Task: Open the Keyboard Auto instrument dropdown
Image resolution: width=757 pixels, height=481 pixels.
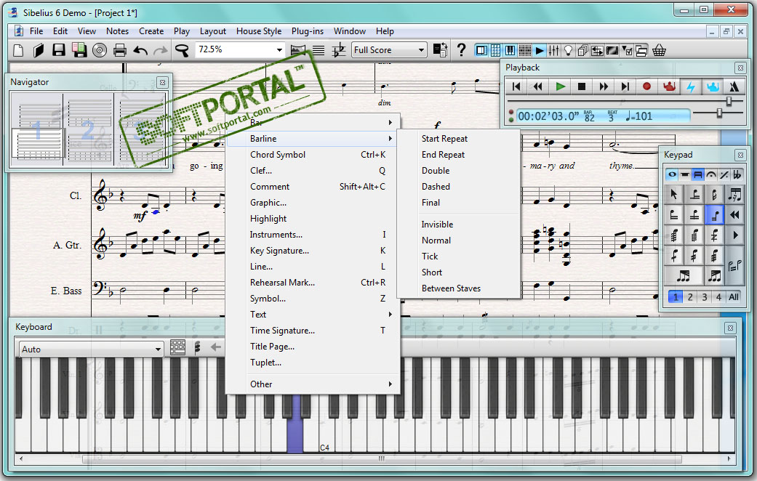Action: tap(158, 349)
